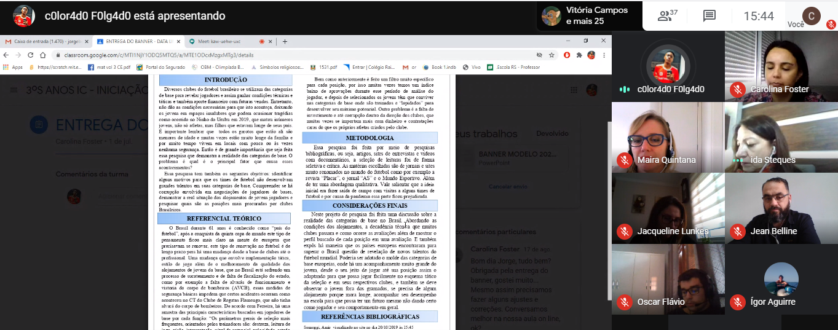
Task: Select Maira Quintana's muted video tile
Action: pyautogui.click(x=667, y=137)
